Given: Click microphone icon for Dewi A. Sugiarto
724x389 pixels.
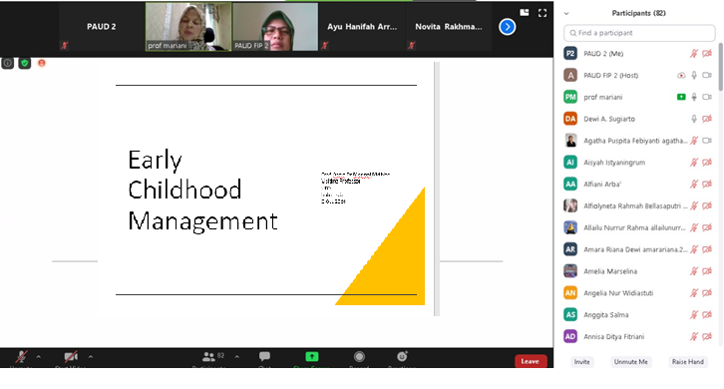Looking at the screenshot, I should [x=693, y=119].
